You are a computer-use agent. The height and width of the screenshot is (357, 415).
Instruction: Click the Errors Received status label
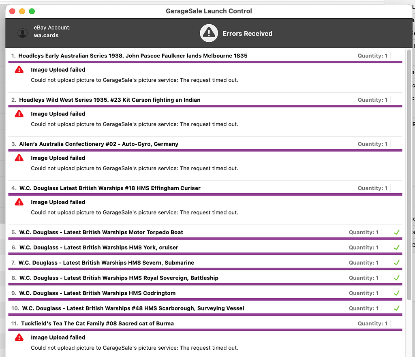[x=247, y=34]
